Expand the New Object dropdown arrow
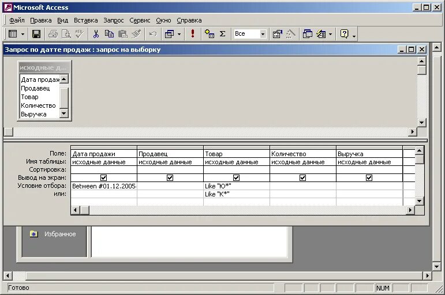 tap(330, 35)
